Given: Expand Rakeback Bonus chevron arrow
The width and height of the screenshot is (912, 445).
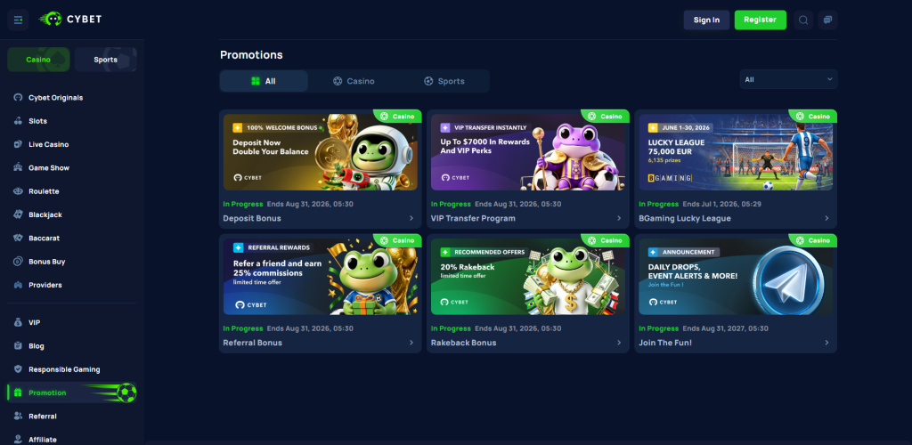Looking at the screenshot, I should [619, 343].
